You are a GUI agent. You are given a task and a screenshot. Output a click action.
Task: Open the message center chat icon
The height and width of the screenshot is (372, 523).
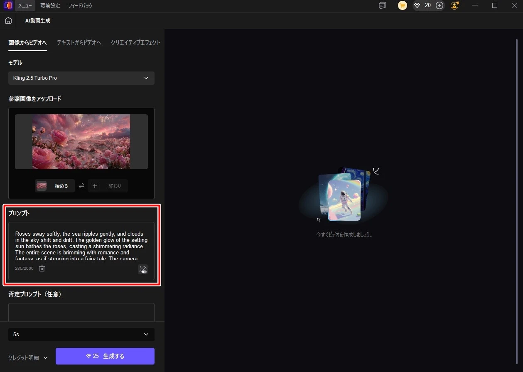tap(382, 5)
